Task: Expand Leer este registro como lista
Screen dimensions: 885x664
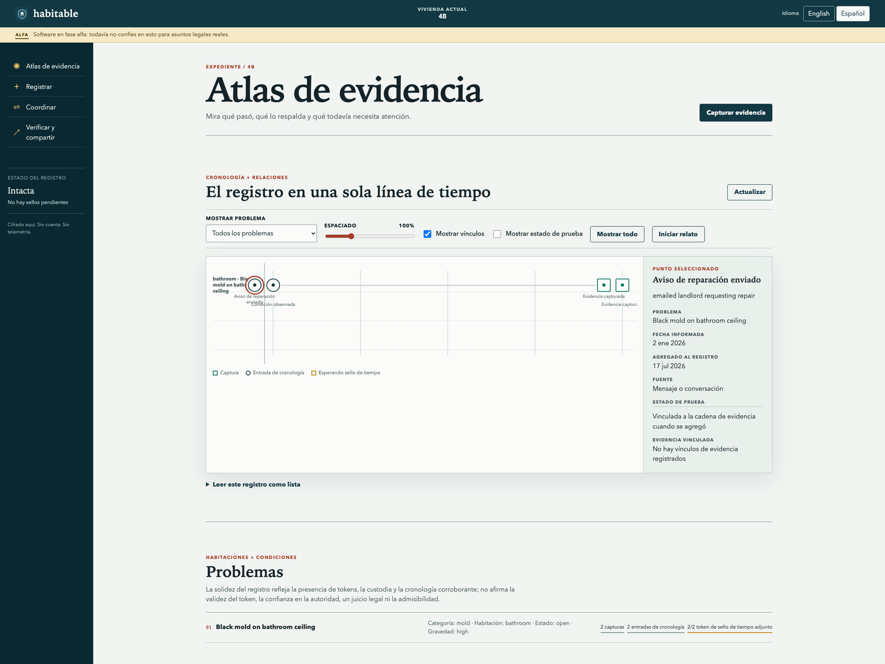Action: [253, 485]
